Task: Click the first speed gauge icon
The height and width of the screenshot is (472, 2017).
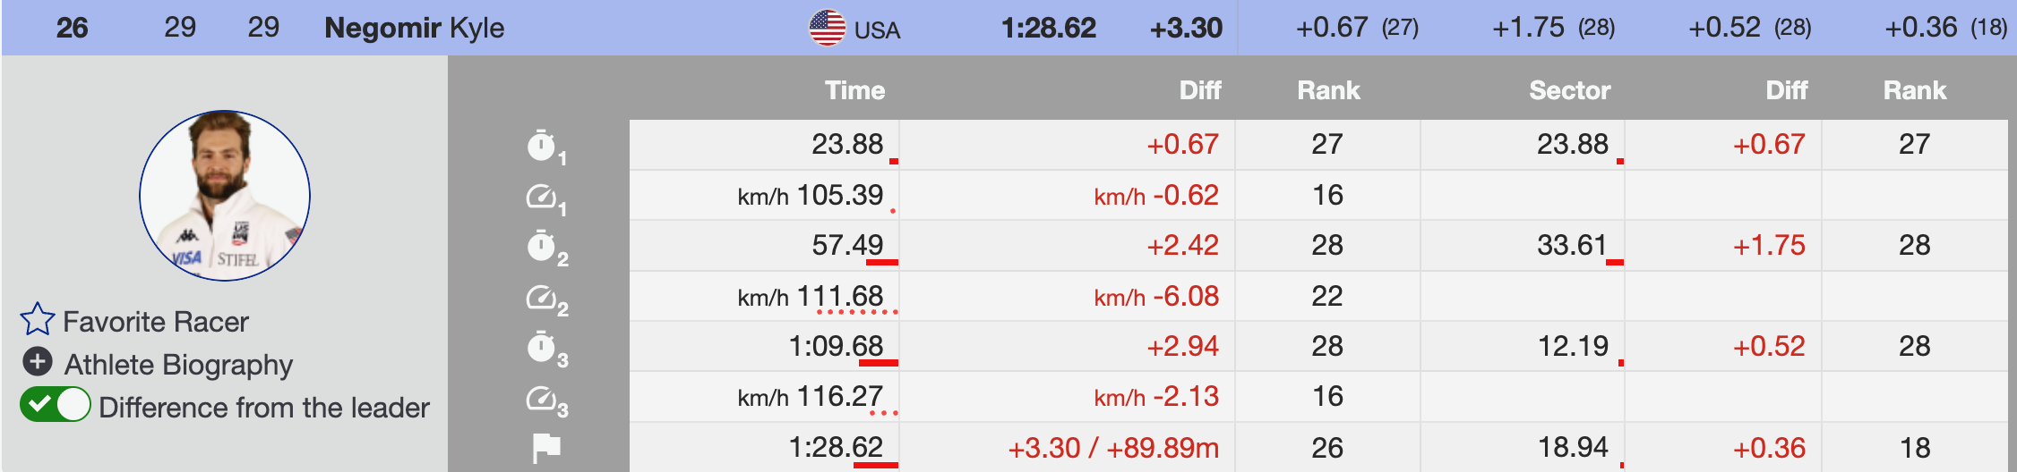Action: 541,196
